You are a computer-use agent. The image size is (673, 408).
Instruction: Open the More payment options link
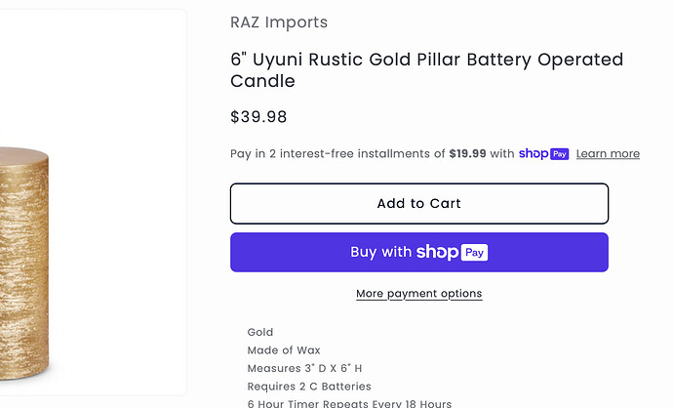click(419, 294)
